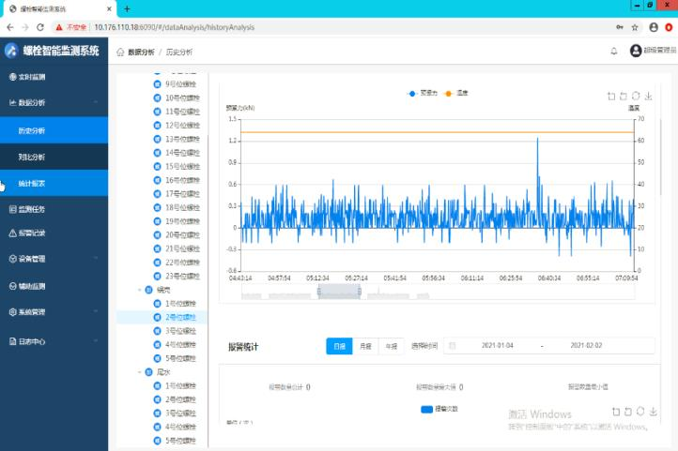The image size is (678, 451).
Task: Select the 历史分析 submenu item
Action: (54, 130)
